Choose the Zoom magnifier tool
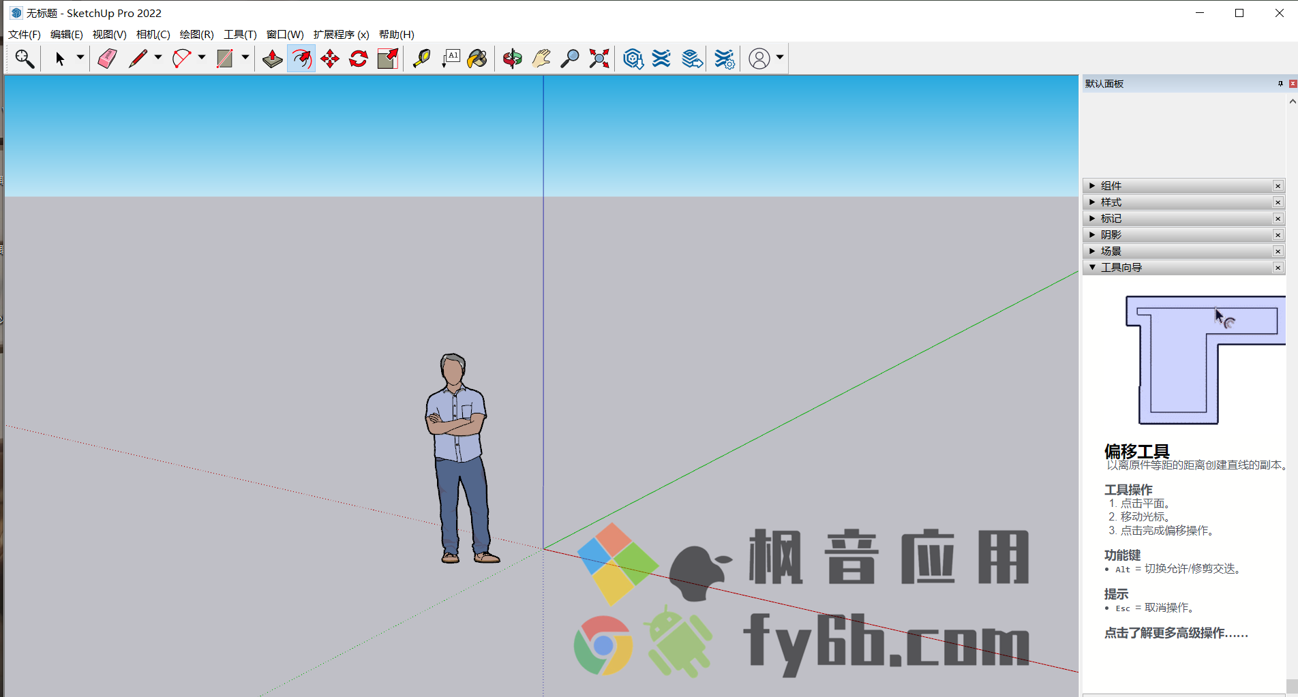Viewport: 1298px width, 697px height. click(x=569, y=59)
